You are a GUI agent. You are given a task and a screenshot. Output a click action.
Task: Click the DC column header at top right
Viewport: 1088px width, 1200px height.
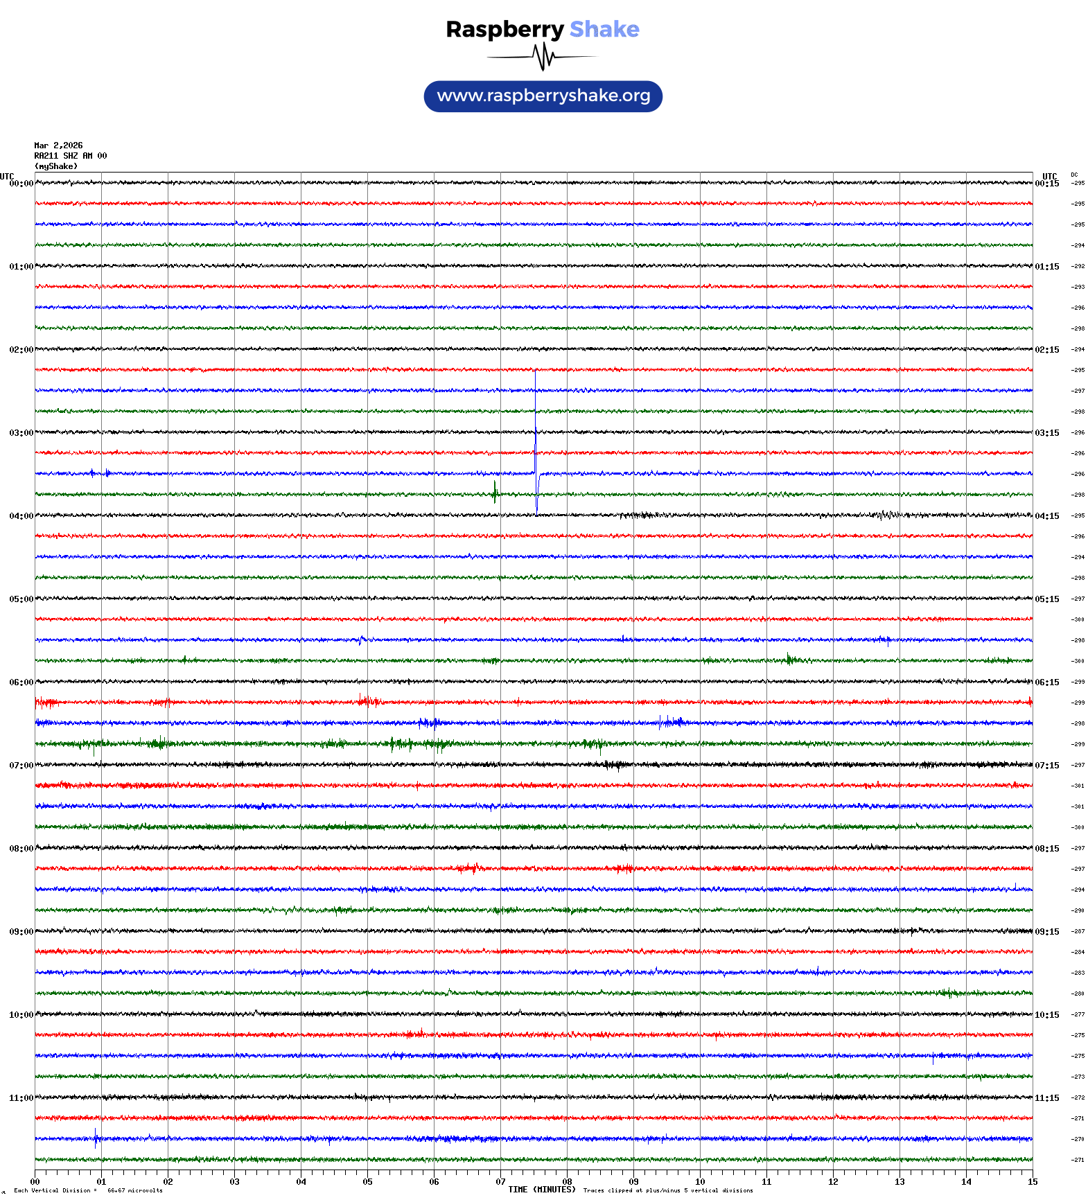pos(1074,175)
